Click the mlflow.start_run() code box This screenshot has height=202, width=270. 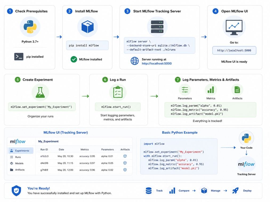pos(118,107)
